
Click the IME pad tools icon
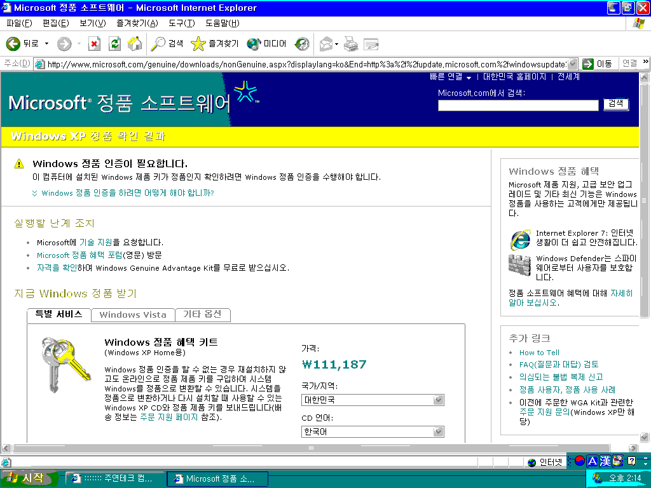(x=618, y=461)
